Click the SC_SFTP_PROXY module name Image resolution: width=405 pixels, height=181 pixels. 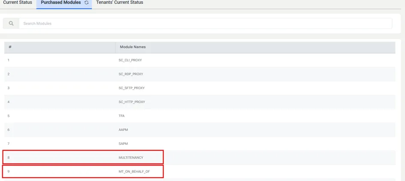(132, 88)
